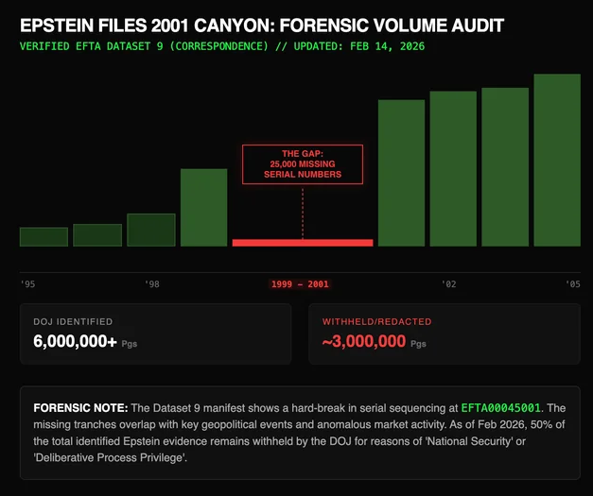Image resolution: width=593 pixels, height=496 pixels.
Task: Click the 'WITHHELD/REDACTED' label
Action: click(x=376, y=321)
